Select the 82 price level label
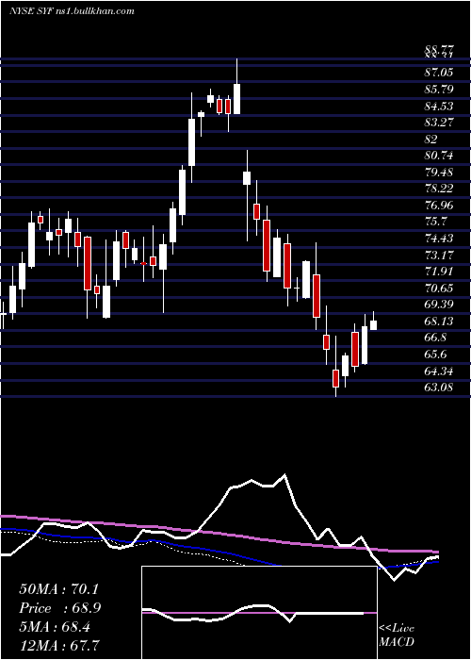Screen dimensions: 471x660 point(431,139)
